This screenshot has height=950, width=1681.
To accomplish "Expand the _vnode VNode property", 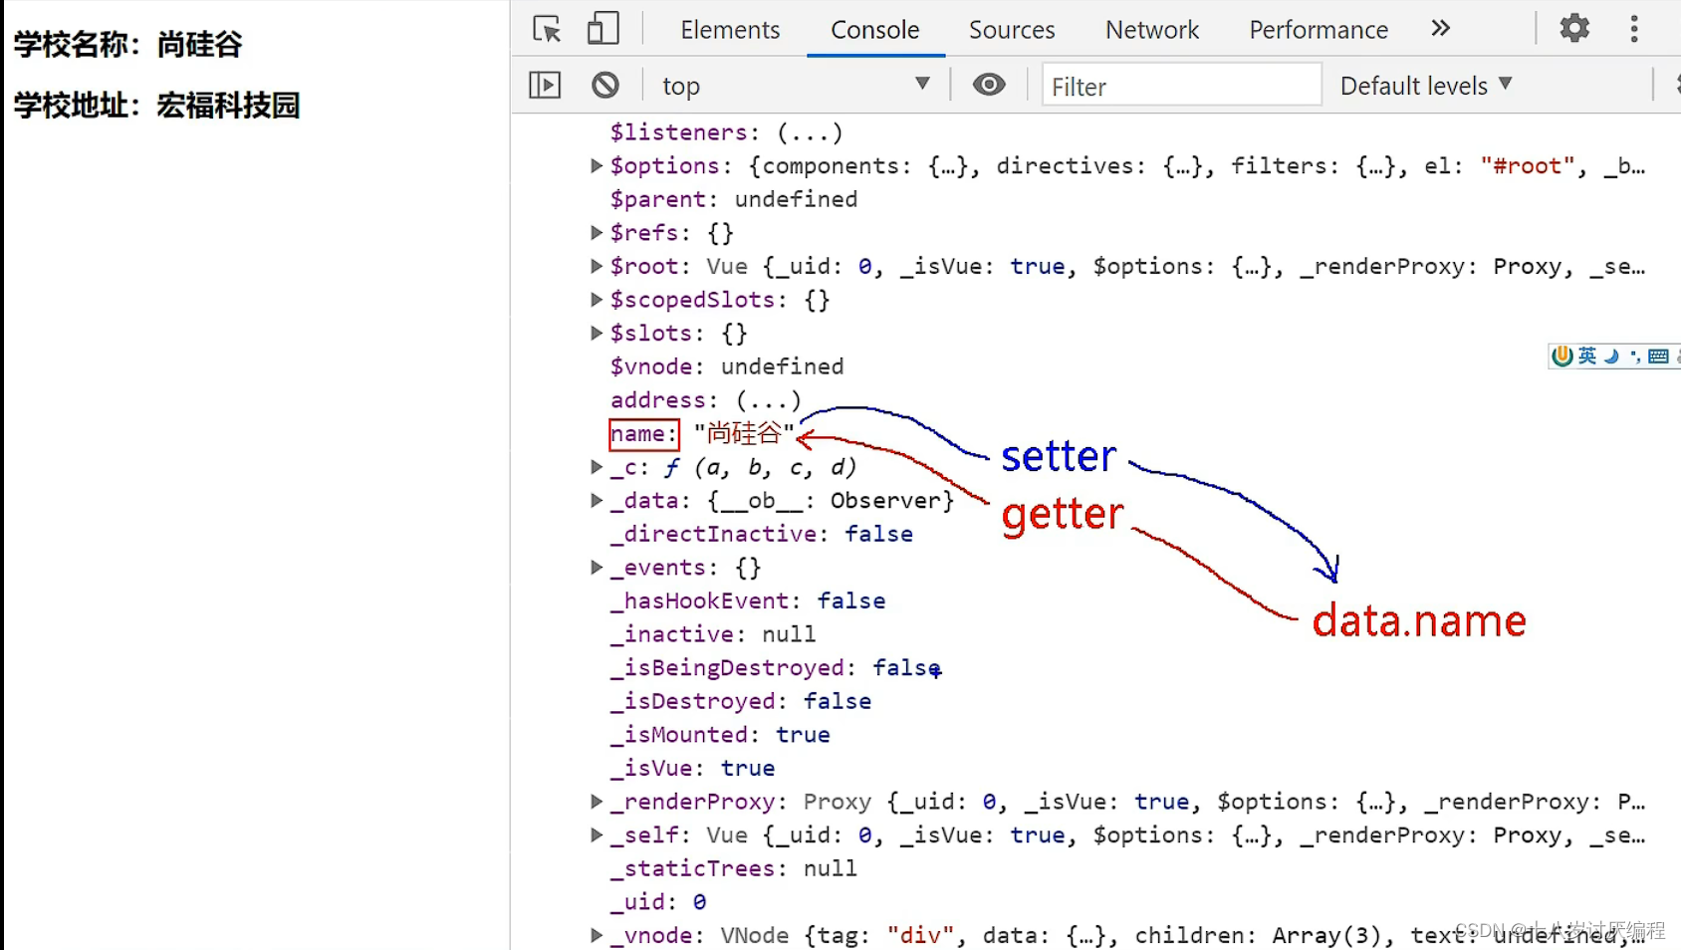I will [x=596, y=935].
